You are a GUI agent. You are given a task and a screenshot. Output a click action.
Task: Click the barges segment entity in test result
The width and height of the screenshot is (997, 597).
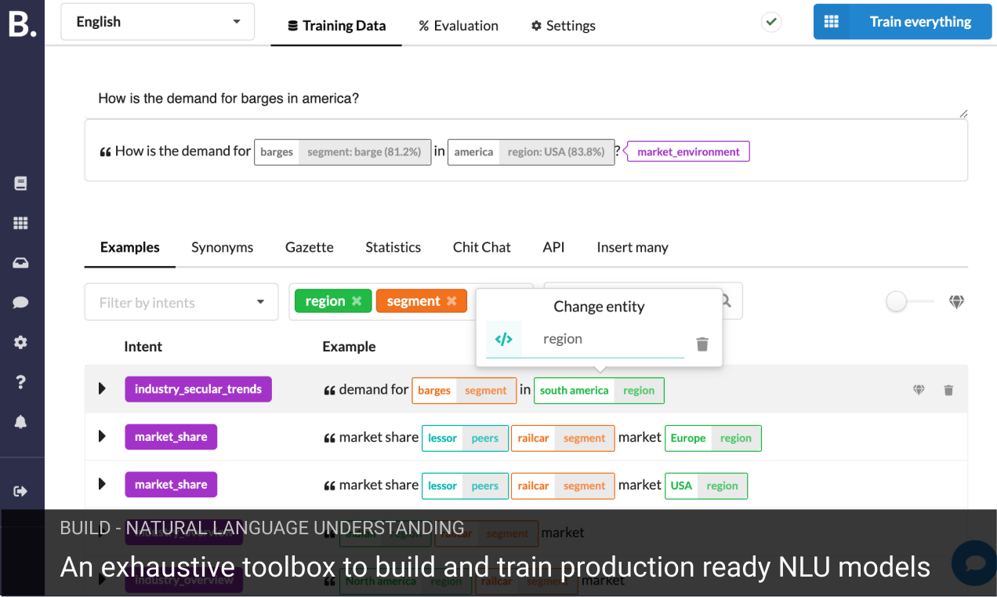click(343, 151)
